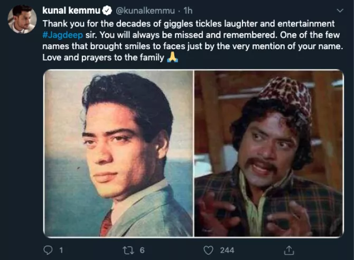
Task: Open the left portrait photo with red tie
Action: tap(118, 153)
